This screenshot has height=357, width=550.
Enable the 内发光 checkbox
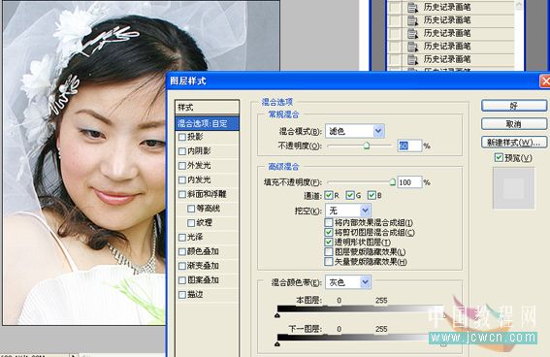(182, 179)
